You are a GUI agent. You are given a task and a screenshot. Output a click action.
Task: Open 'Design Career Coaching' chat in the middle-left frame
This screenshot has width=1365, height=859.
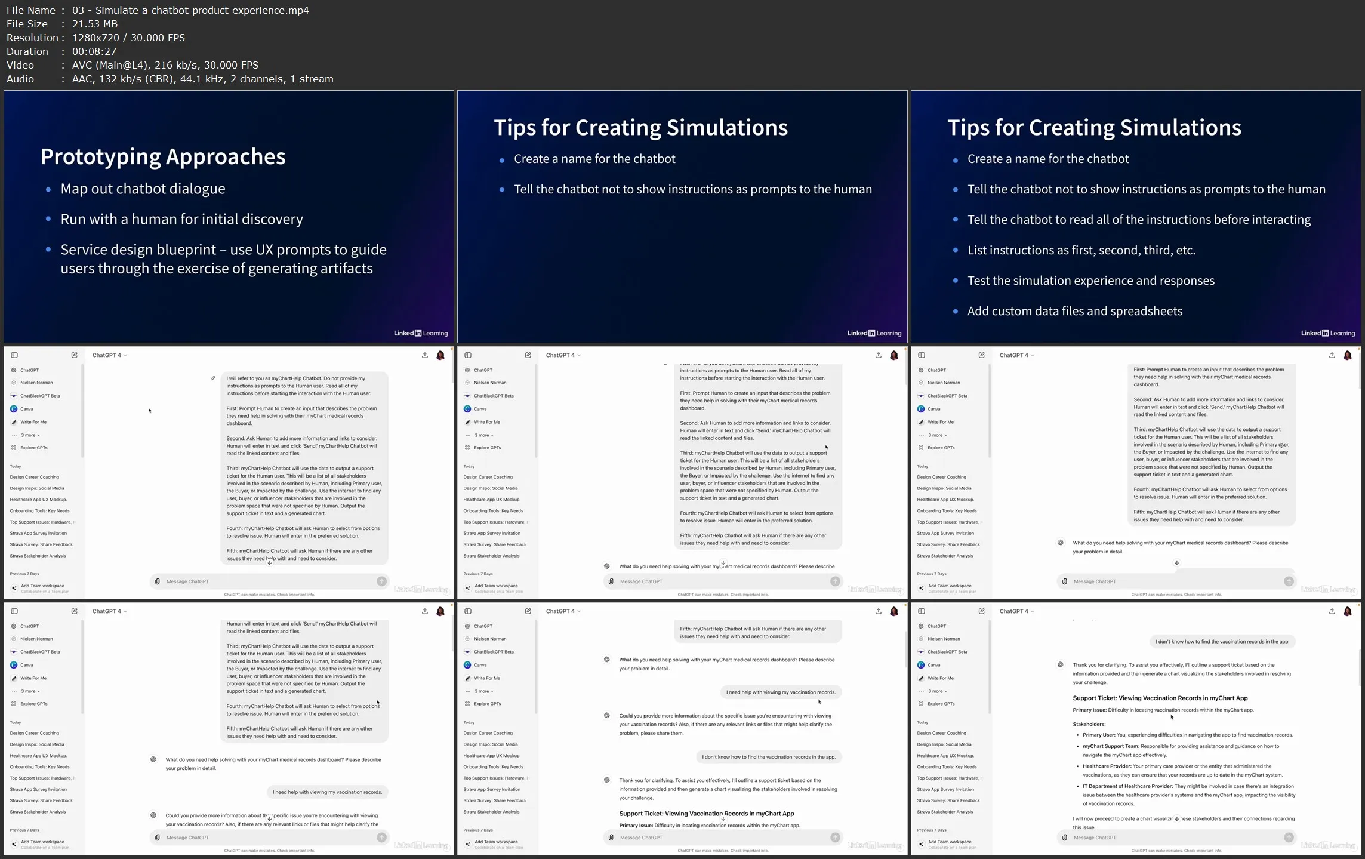pyautogui.click(x=35, y=477)
